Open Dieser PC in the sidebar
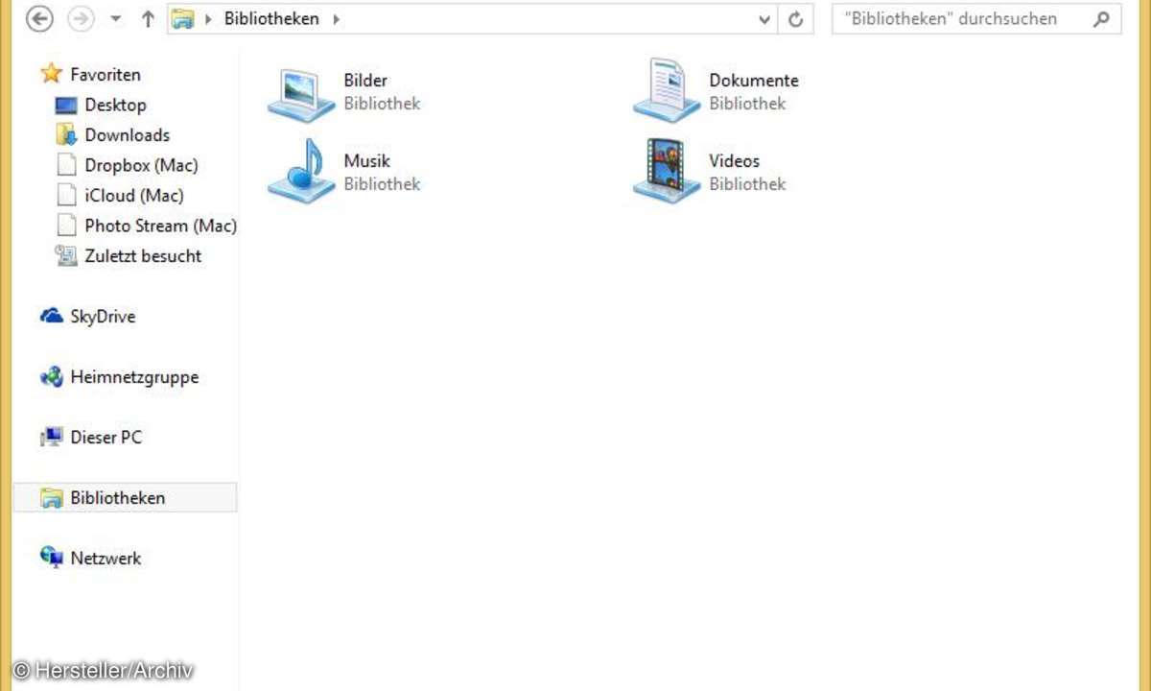1151x691 pixels. (x=106, y=438)
